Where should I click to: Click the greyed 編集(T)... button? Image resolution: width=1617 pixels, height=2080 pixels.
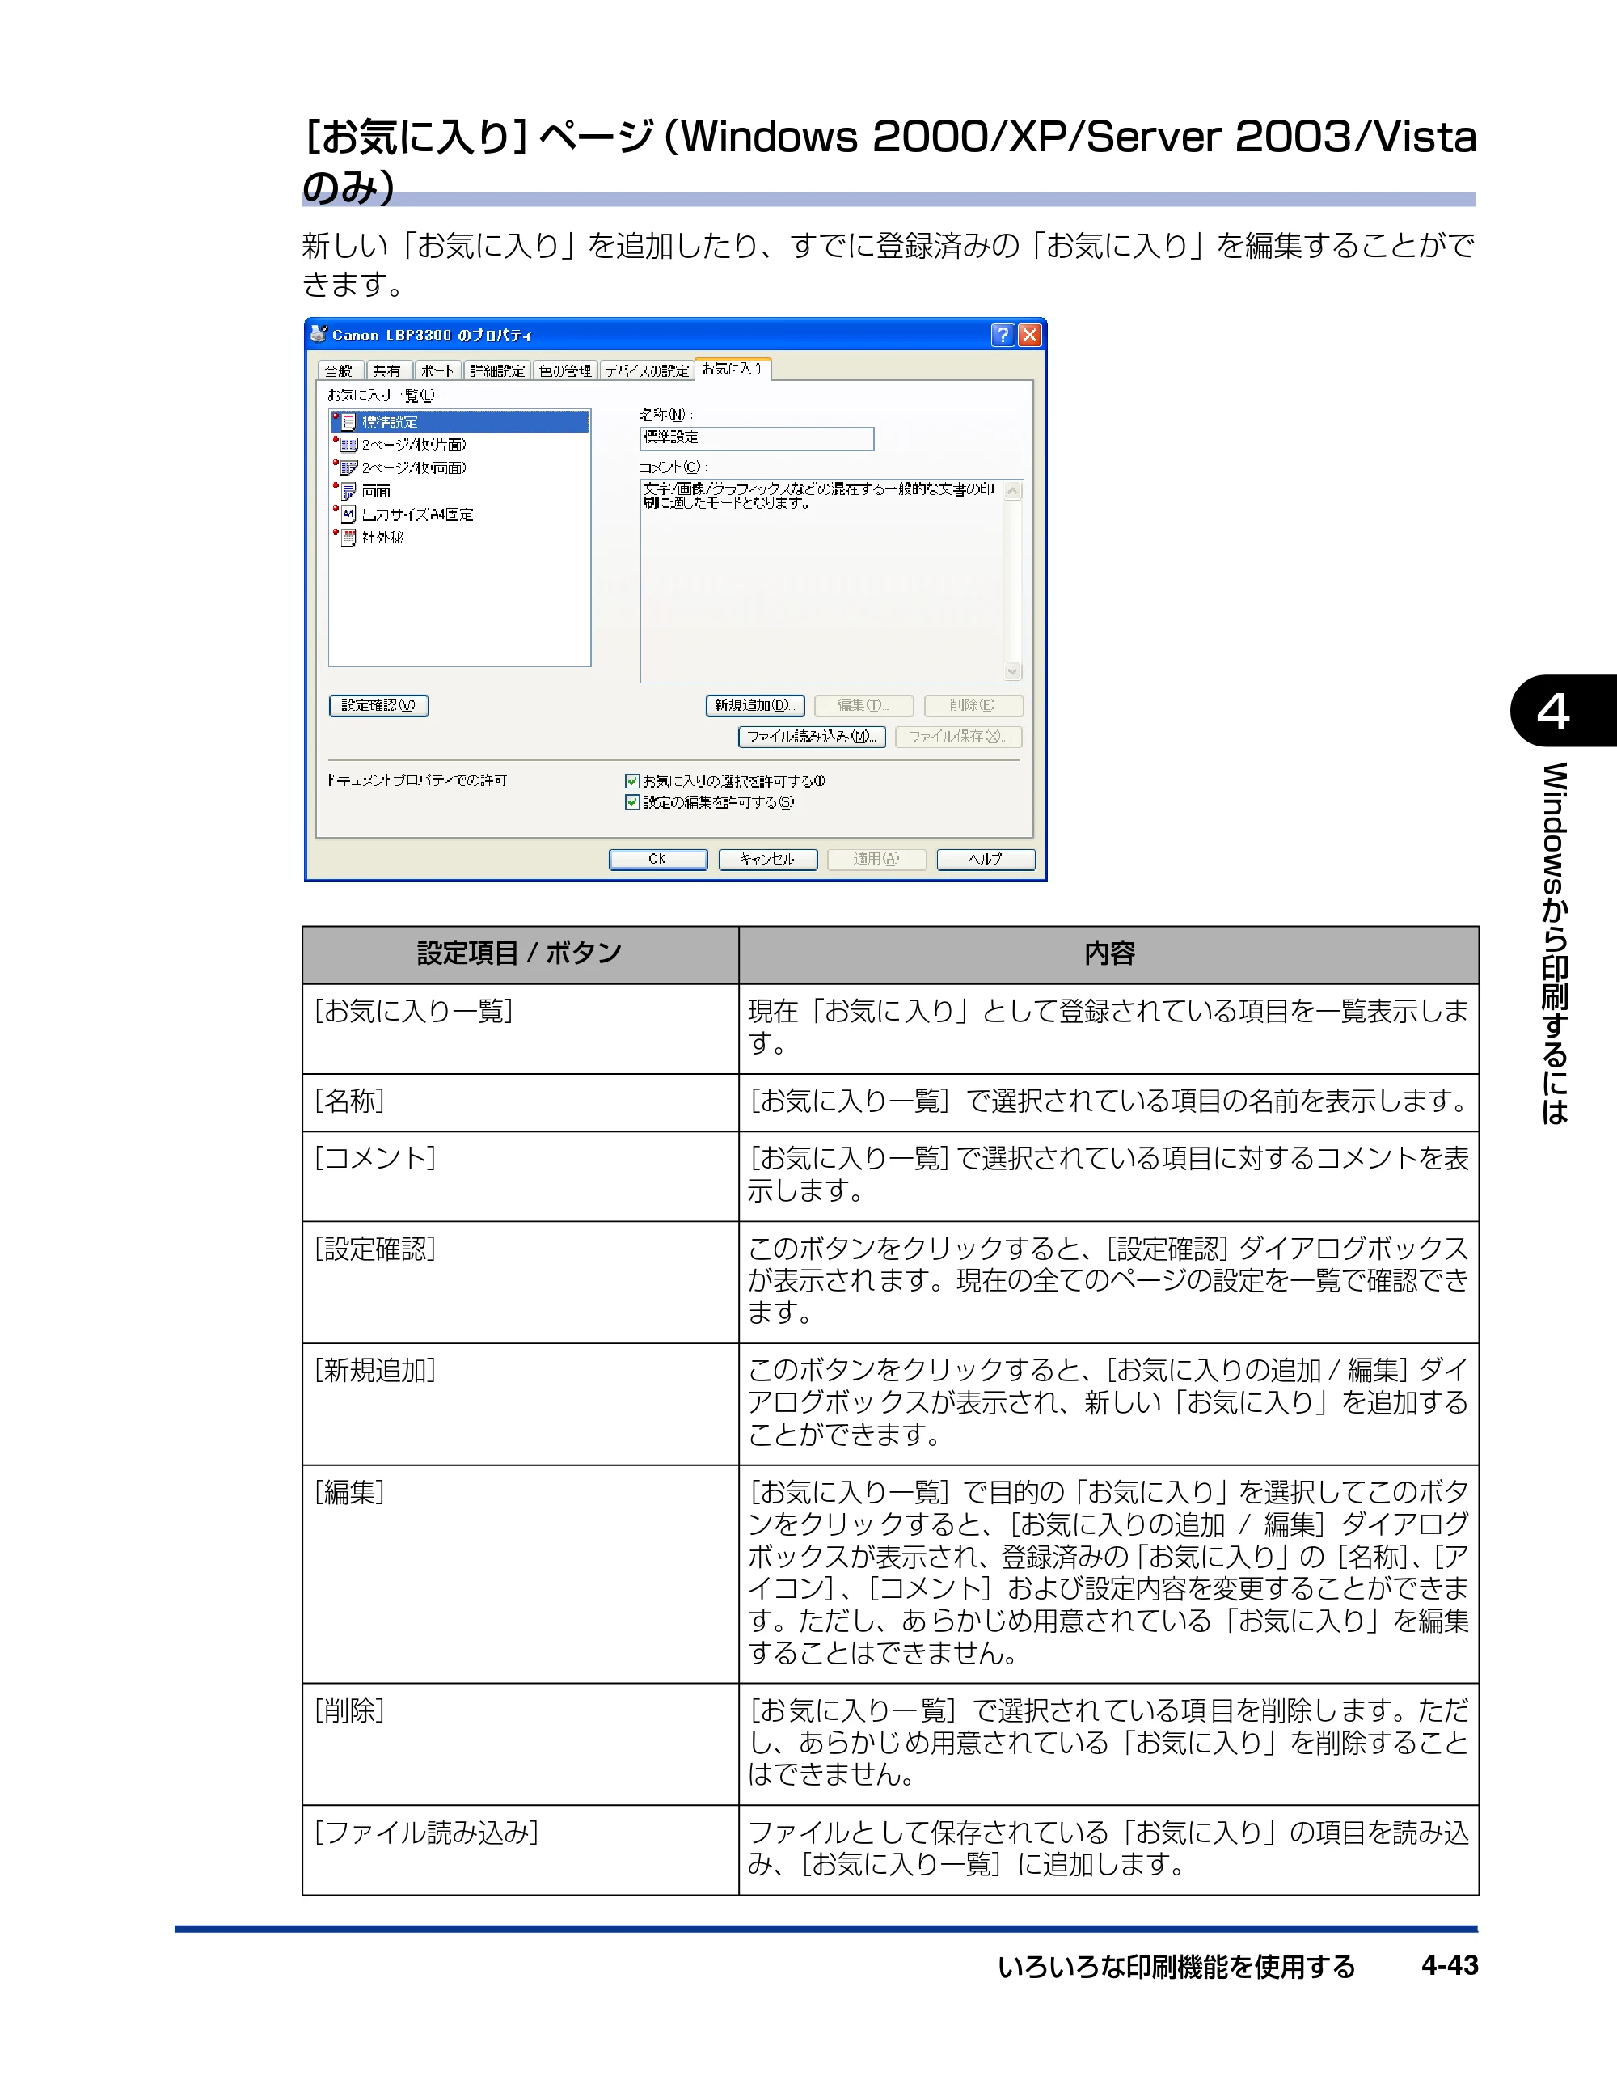(863, 706)
